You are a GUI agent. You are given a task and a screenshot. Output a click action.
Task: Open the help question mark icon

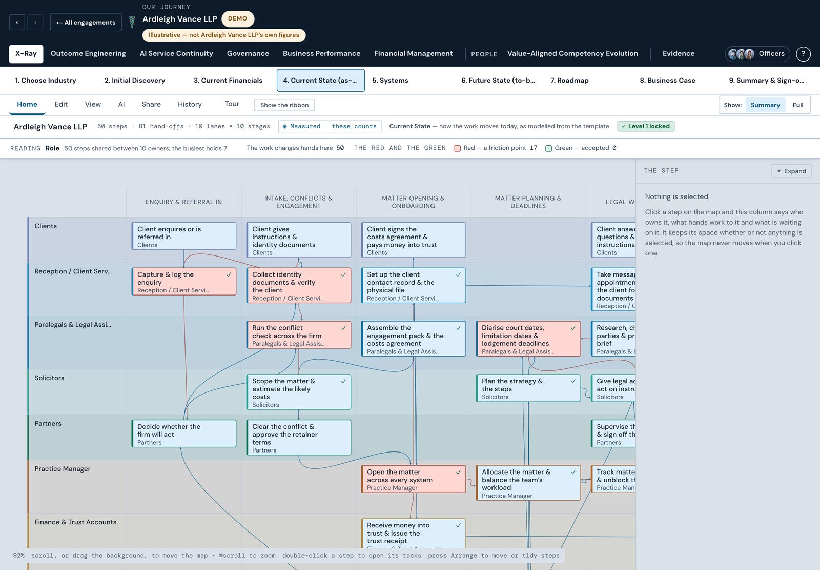pos(803,54)
